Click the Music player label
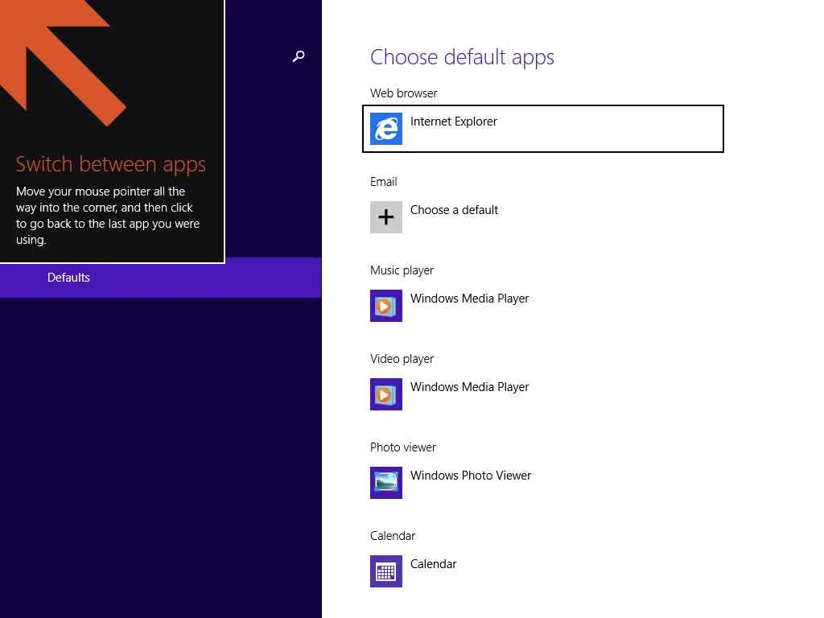Viewport: 824px width, 618px height. click(402, 270)
